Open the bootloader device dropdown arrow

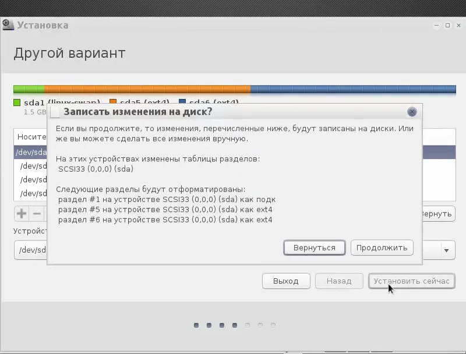point(446,250)
